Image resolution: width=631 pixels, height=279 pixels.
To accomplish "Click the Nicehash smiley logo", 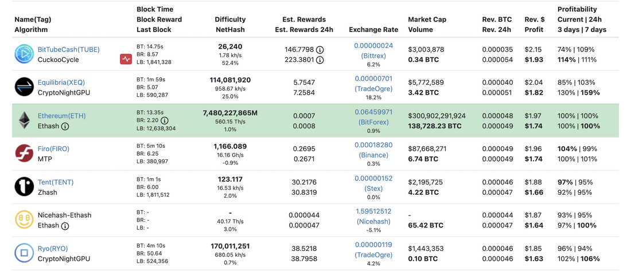I will point(25,221).
